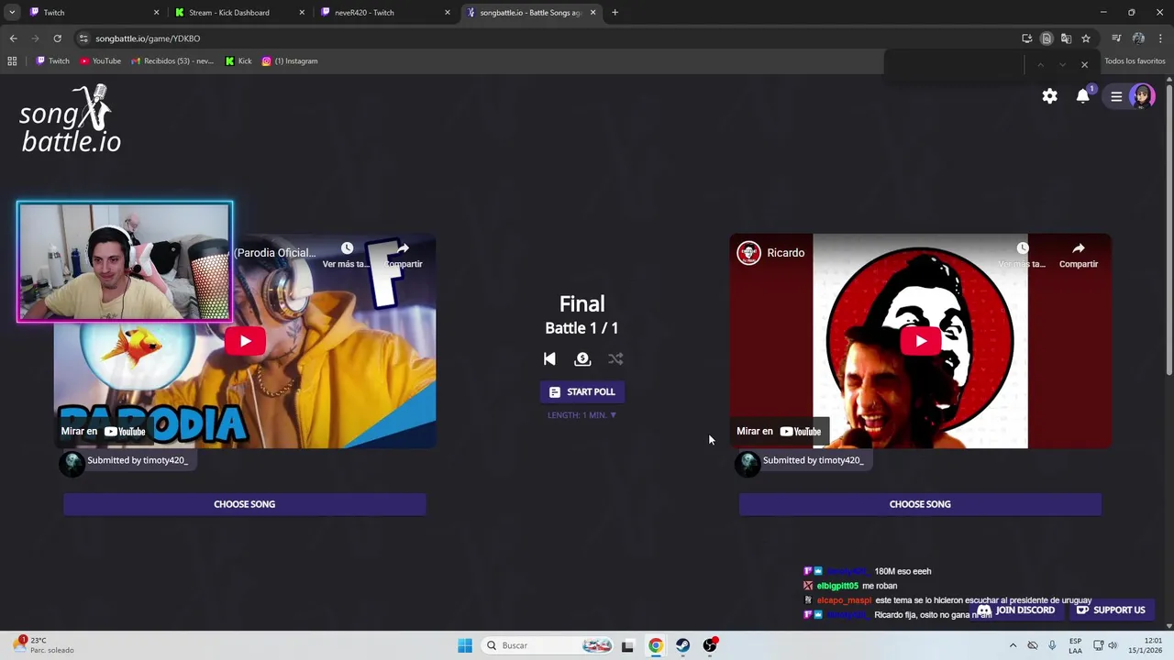Screen dimensions: 1174x660
Task: Open Steam from the taskbar
Action: (682, 645)
